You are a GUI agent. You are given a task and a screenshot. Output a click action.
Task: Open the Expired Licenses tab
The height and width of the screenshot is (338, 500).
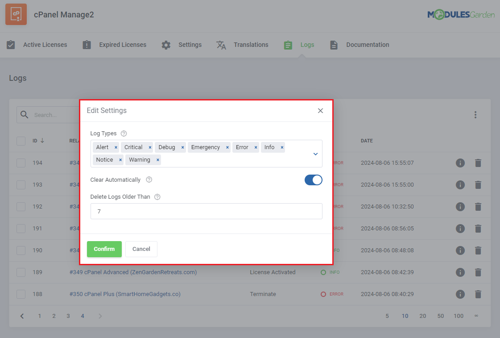pos(114,45)
